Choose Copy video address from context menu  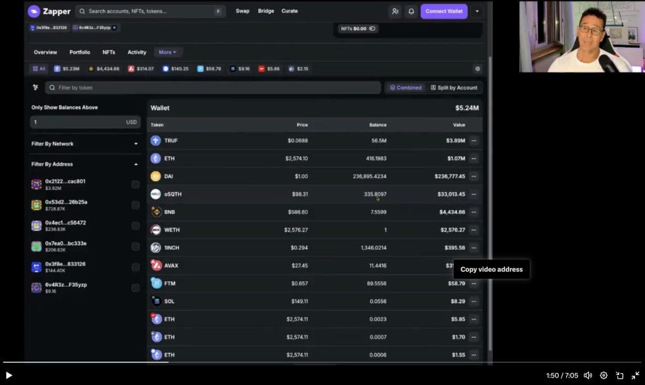click(491, 269)
